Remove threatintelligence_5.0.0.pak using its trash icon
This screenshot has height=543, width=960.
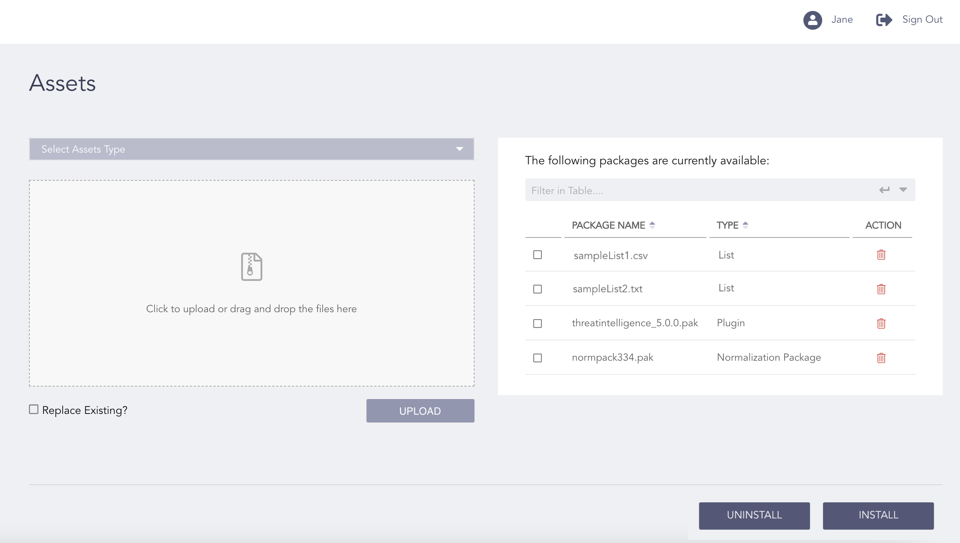(881, 324)
